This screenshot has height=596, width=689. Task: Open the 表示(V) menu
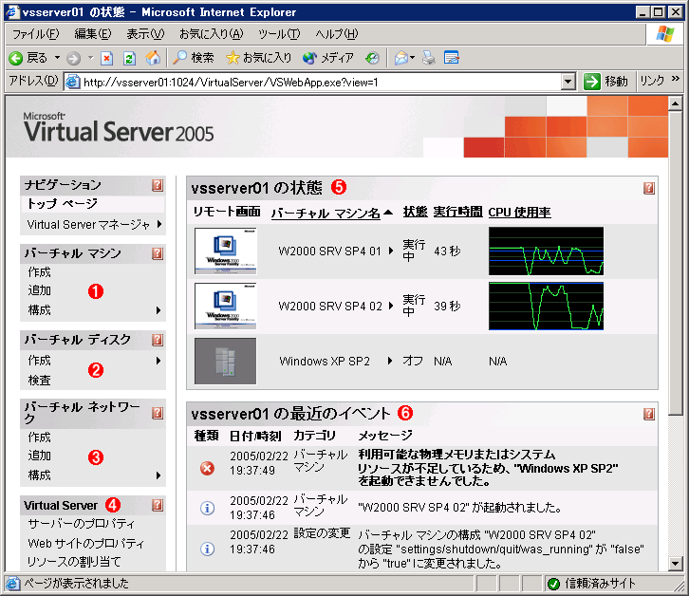click(145, 34)
